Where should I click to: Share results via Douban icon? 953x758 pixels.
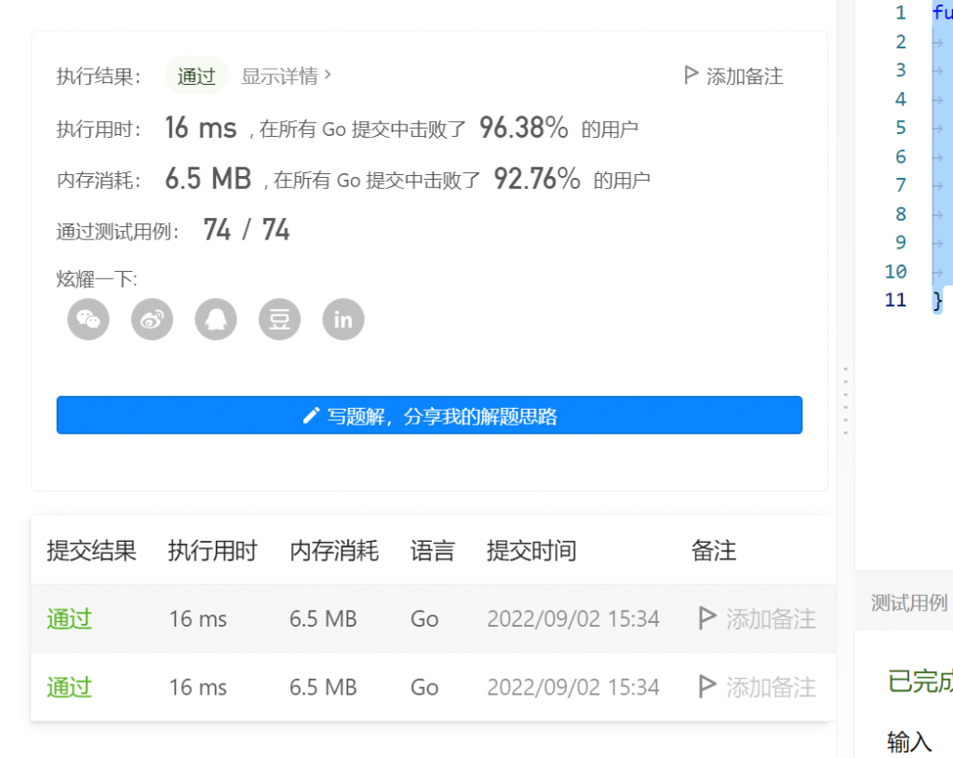279,319
